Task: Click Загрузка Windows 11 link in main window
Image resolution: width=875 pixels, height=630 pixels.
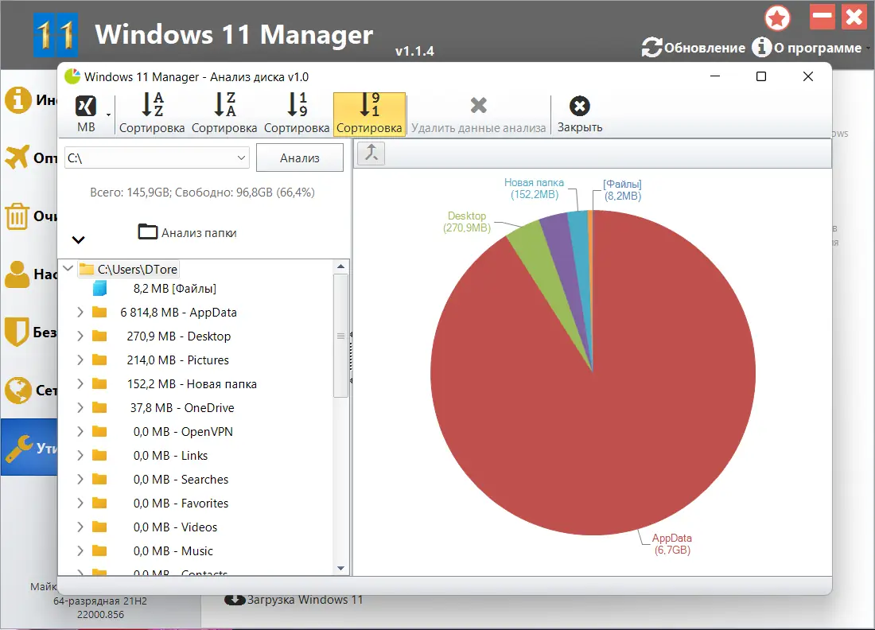Action: 294,600
